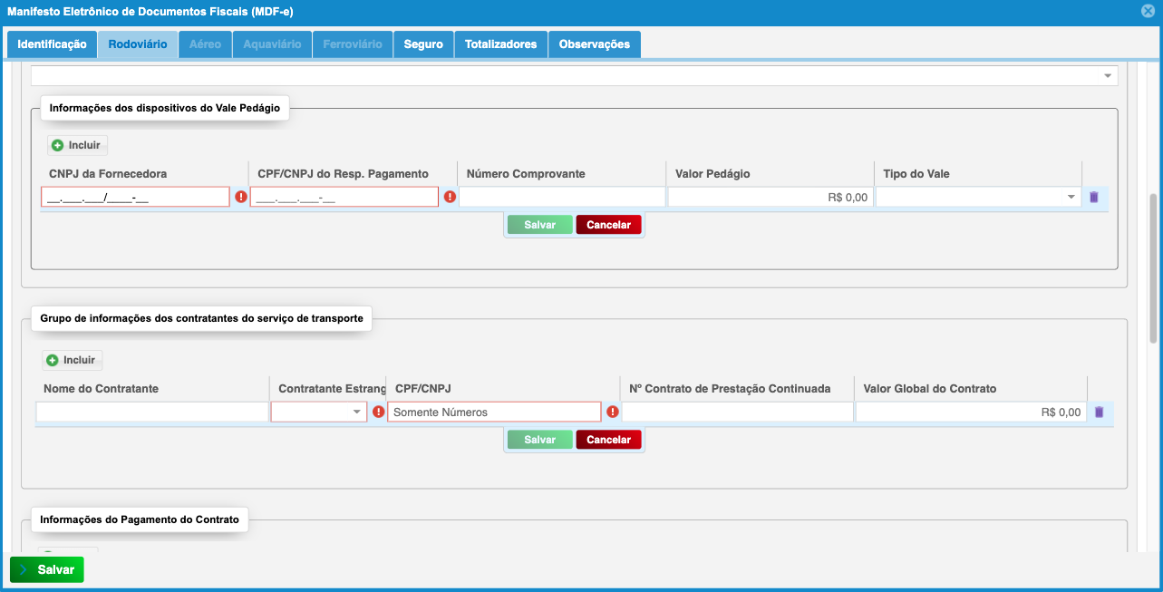Cancel the contratante row edit
The width and height of the screenshot is (1163, 592).
coord(608,440)
